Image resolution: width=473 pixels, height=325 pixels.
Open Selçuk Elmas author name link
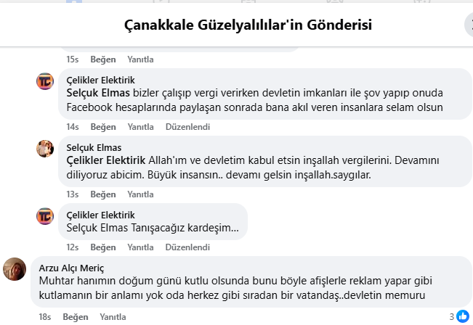point(94,147)
